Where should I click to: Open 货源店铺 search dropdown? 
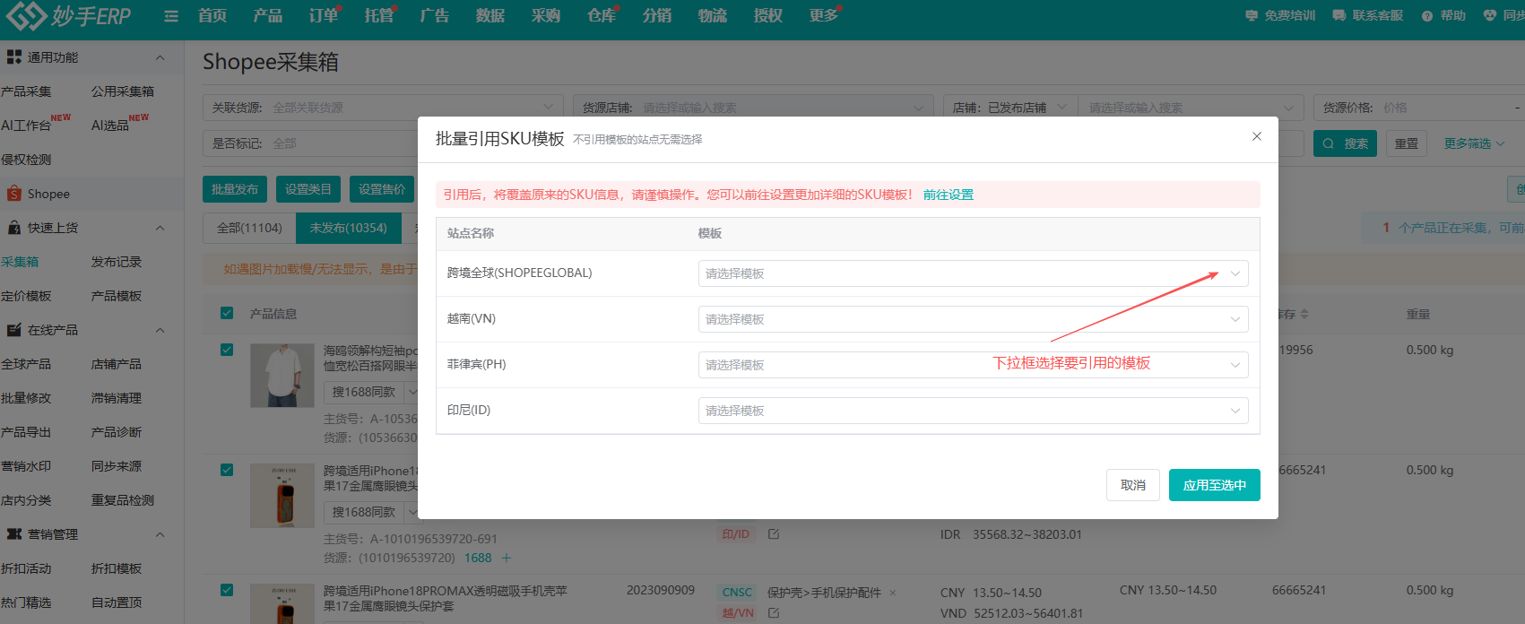click(x=753, y=108)
